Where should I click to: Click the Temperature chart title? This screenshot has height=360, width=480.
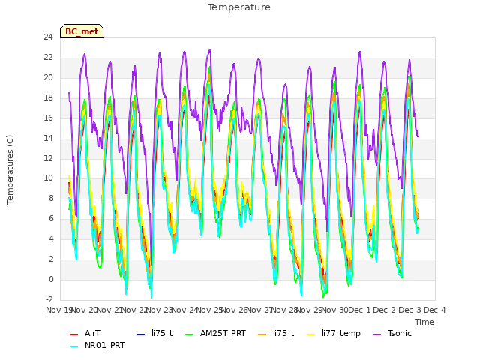[x=239, y=7]
